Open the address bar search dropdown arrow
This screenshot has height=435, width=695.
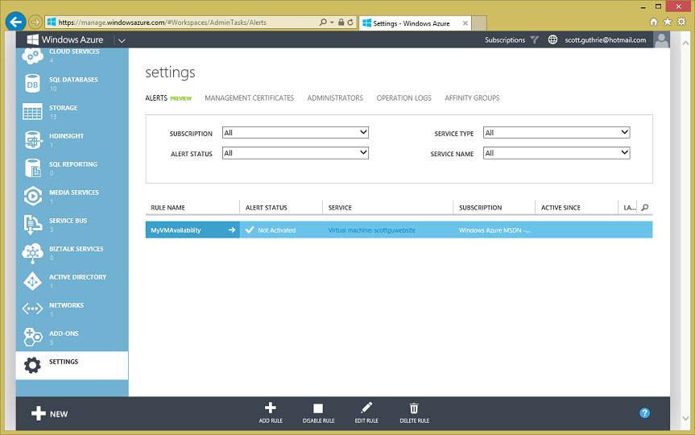(x=332, y=23)
